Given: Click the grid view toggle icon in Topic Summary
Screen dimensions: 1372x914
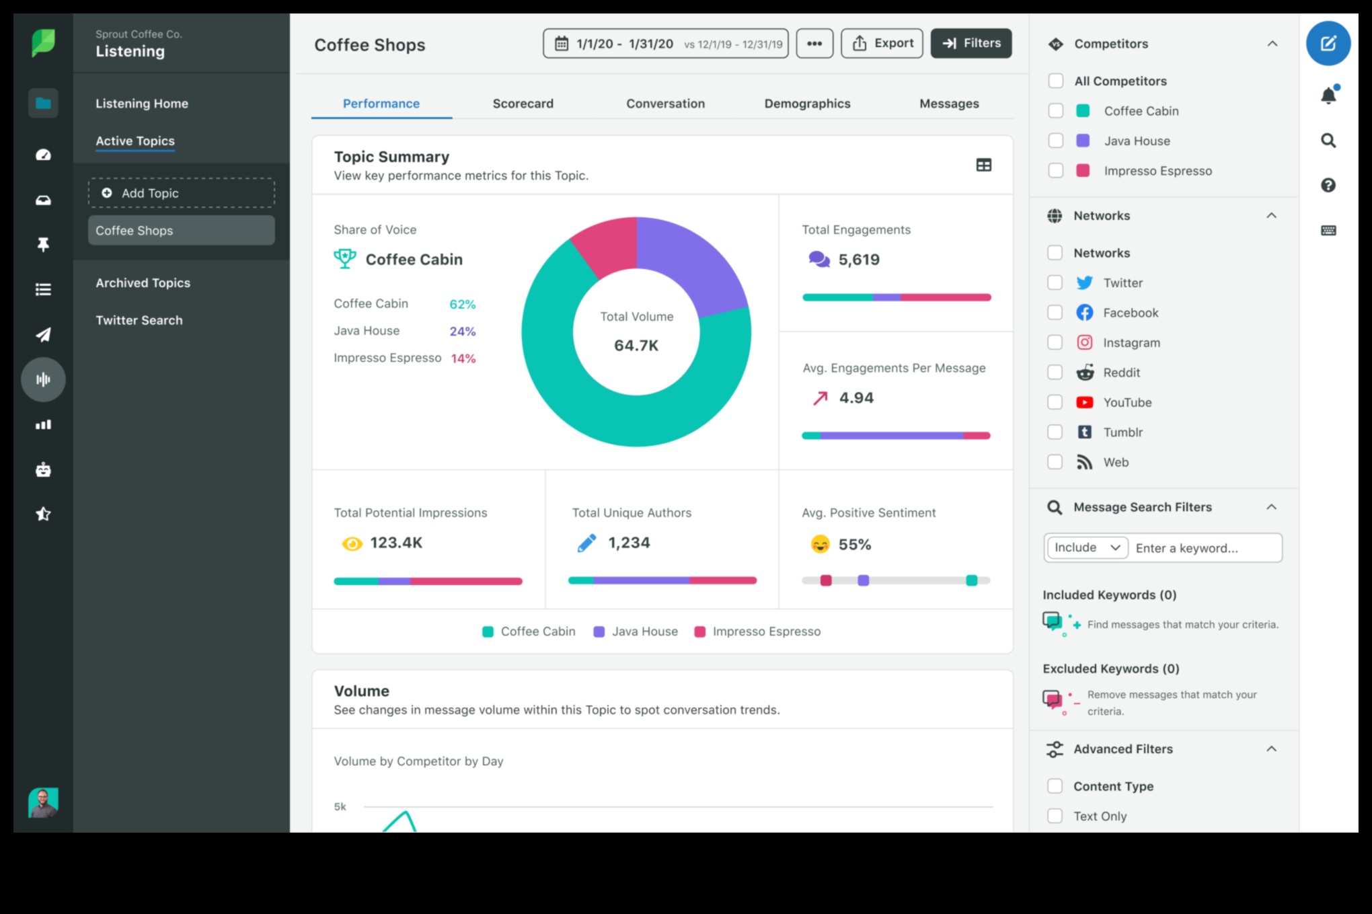Looking at the screenshot, I should [983, 164].
